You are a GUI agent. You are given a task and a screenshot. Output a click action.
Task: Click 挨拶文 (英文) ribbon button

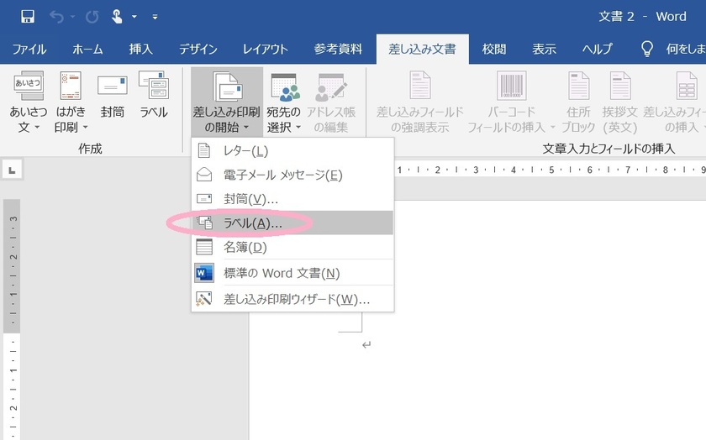pos(620,102)
